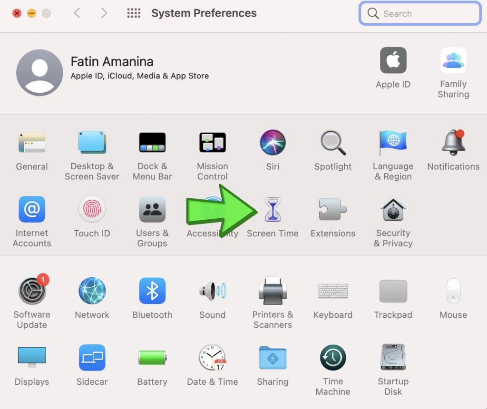
Task: Click Apple ID, iCloud, Media & App Store text
Action: coord(139,76)
